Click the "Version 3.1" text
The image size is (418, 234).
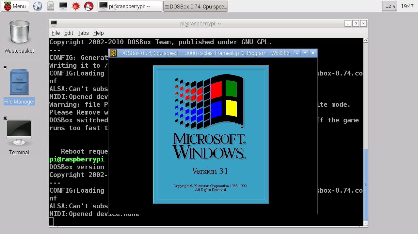tap(210, 171)
